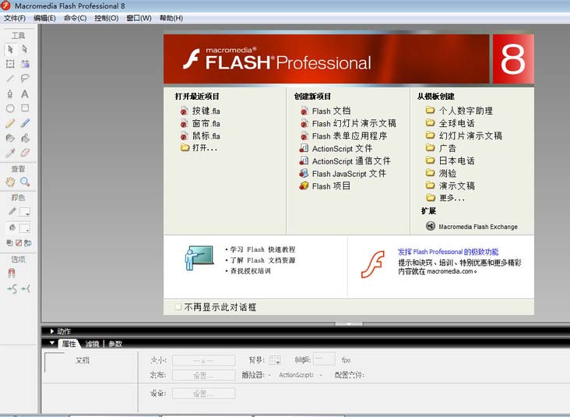
Task: Click the Straighten option icon
Action: click(26, 289)
